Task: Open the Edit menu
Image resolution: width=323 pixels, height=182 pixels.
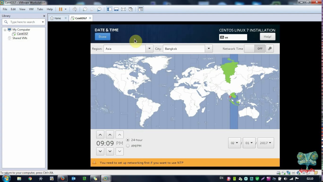Action: coord(13,9)
